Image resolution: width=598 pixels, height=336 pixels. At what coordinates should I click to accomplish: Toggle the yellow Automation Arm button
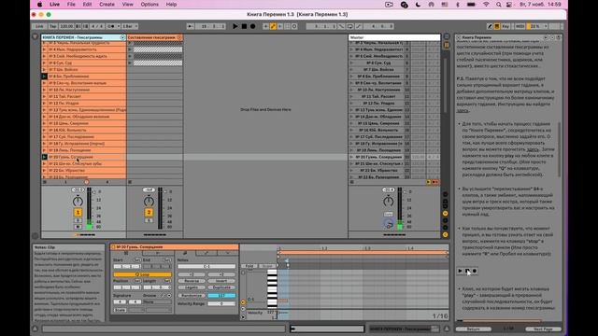(273, 26)
